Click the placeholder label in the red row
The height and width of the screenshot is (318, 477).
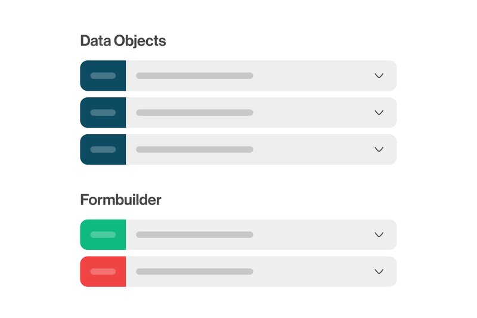coord(194,271)
